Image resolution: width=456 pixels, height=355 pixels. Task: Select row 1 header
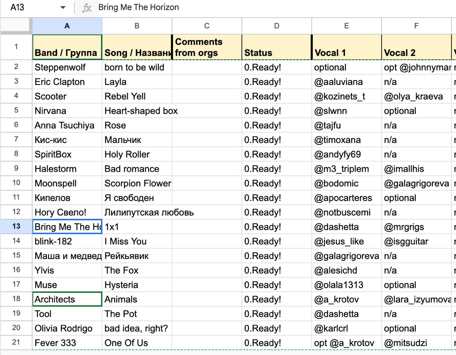16,47
